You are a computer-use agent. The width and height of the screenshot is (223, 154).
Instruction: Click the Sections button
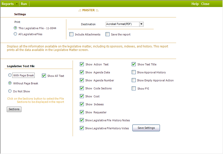point(14,109)
